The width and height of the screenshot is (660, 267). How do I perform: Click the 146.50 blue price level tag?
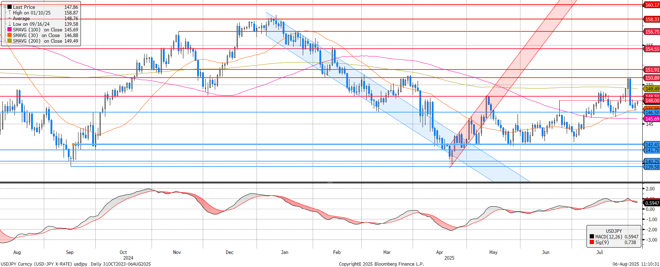(x=652, y=113)
